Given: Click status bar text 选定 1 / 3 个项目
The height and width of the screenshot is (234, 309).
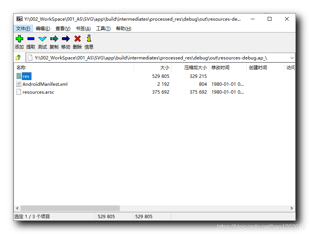Looking at the screenshot, I should click(32, 217).
